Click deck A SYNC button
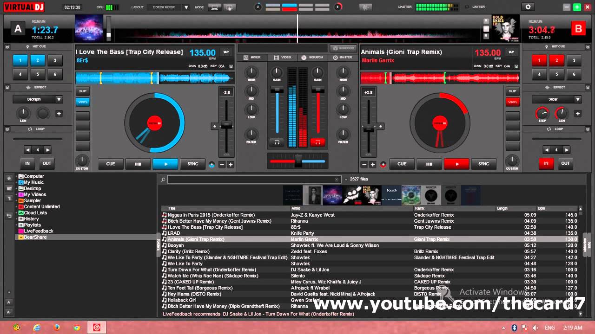 (x=193, y=164)
